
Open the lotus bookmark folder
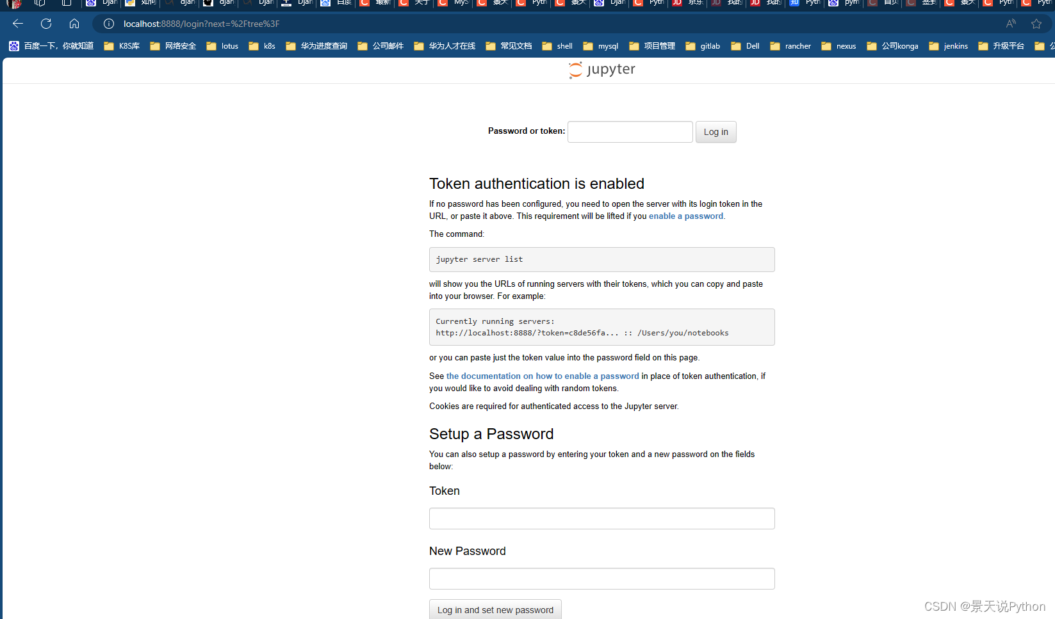[222, 46]
